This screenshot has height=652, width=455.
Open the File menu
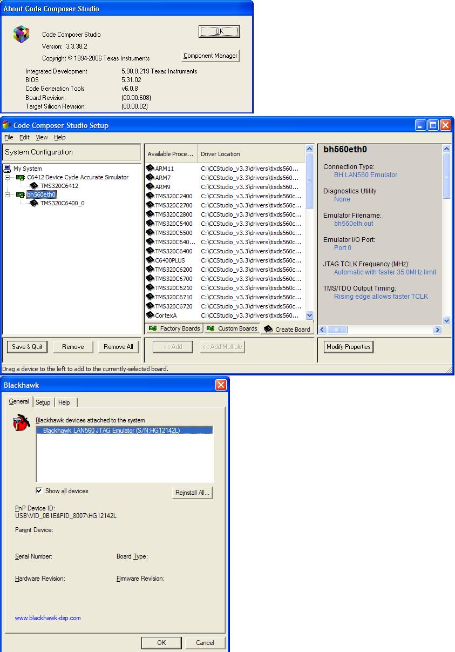pyautogui.click(x=9, y=138)
